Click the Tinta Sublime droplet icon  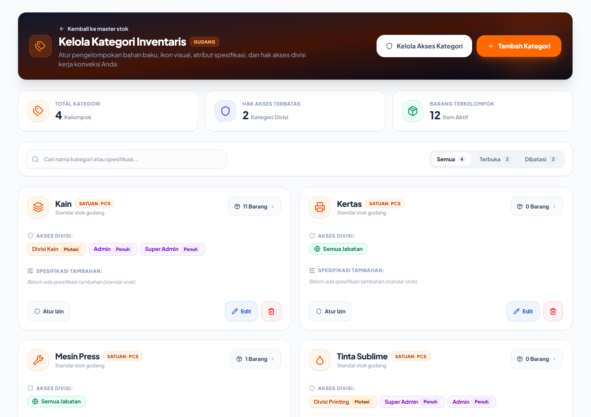coord(320,360)
